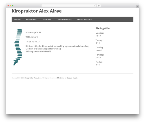Click the Onsdag: label
This screenshot has width=145, height=123.
click(99, 48)
